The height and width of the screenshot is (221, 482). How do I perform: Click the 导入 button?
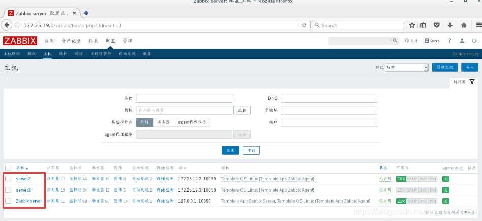pos(470,67)
